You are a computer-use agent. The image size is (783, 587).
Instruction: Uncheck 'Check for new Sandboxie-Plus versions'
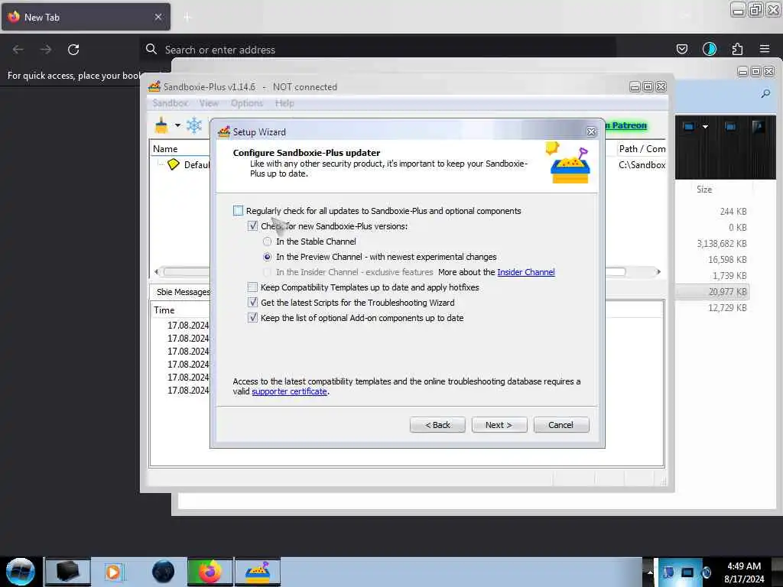pos(252,226)
